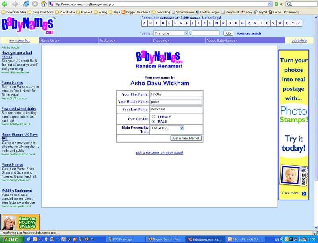Click the 'advertise' link

coord(299,41)
